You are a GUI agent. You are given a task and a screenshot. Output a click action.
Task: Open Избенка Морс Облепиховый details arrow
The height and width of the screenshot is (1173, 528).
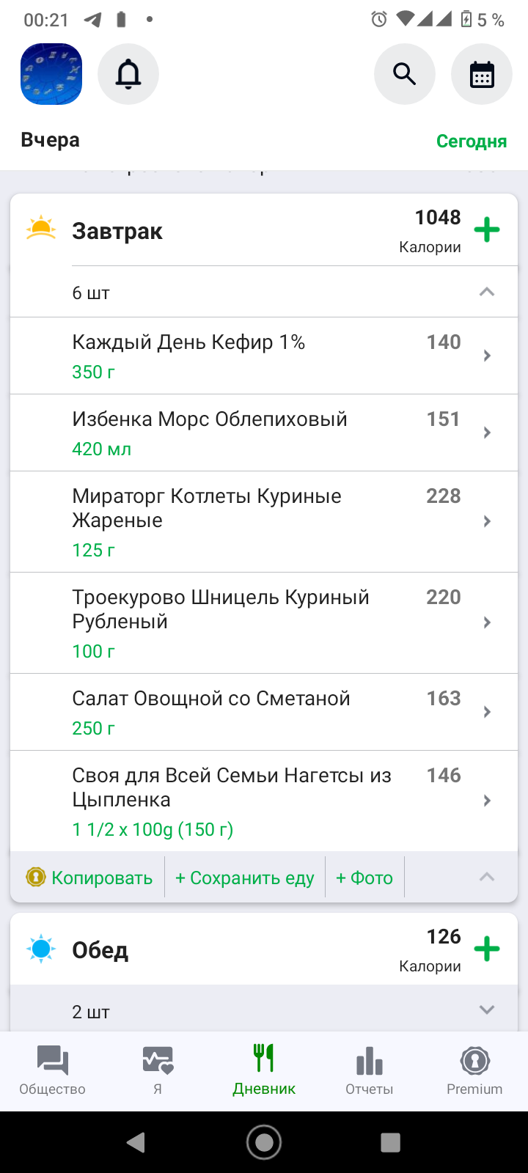click(x=487, y=433)
